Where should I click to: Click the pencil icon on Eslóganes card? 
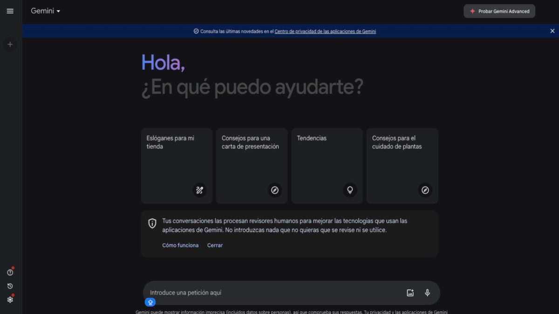199,190
